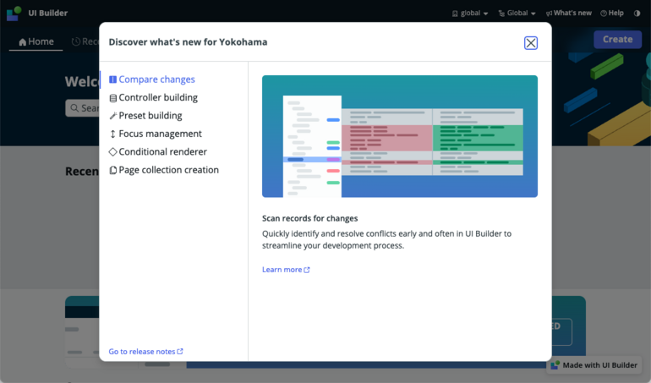Click the Scan records for changes heading
The width and height of the screenshot is (651, 383).
point(309,218)
